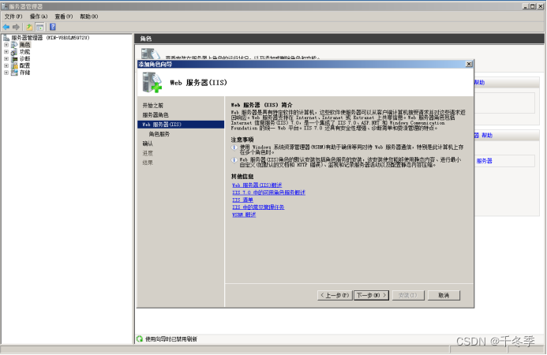Select the 服务器管理器 root node icon

pyautogui.click(x=6, y=38)
